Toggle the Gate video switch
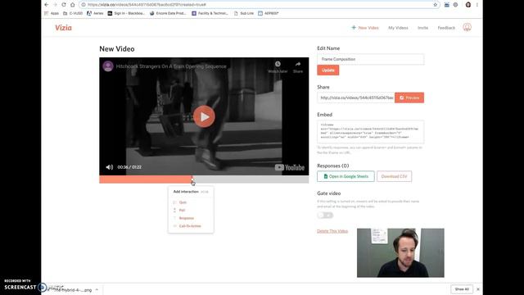This screenshot has height=295, width=524. (325, 215)
